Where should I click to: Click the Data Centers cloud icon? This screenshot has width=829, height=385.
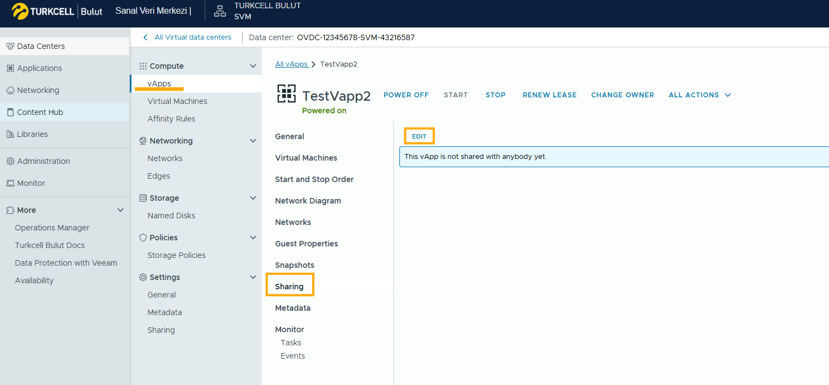tap(10, 46)
